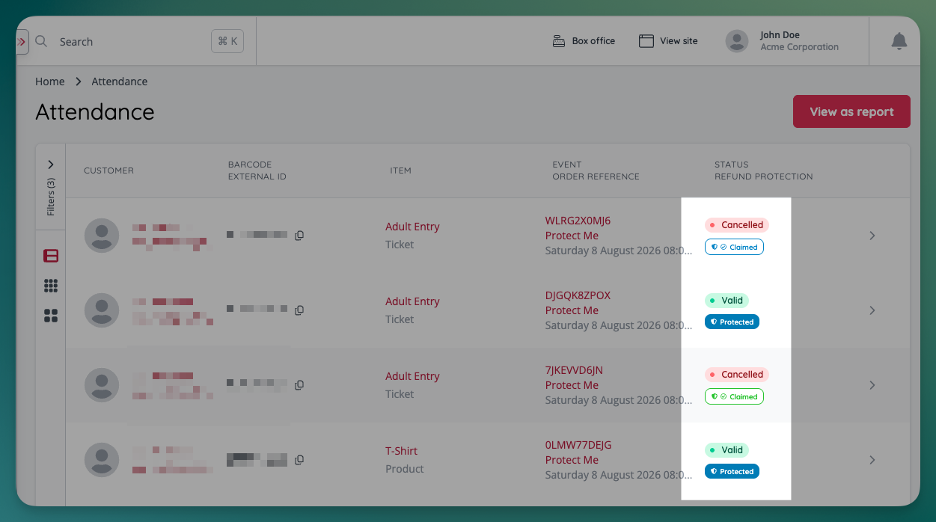Click the notification bell icon

click(x=899, y=42)
